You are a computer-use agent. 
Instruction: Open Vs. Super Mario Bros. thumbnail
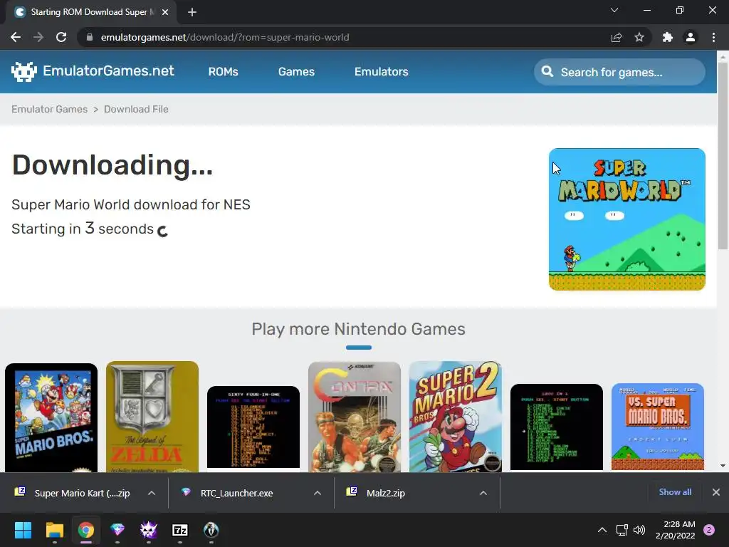657,427
